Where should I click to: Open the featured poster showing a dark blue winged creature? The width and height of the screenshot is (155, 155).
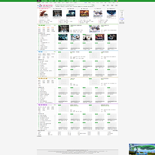pyautogui.click(x=111, y=13)
